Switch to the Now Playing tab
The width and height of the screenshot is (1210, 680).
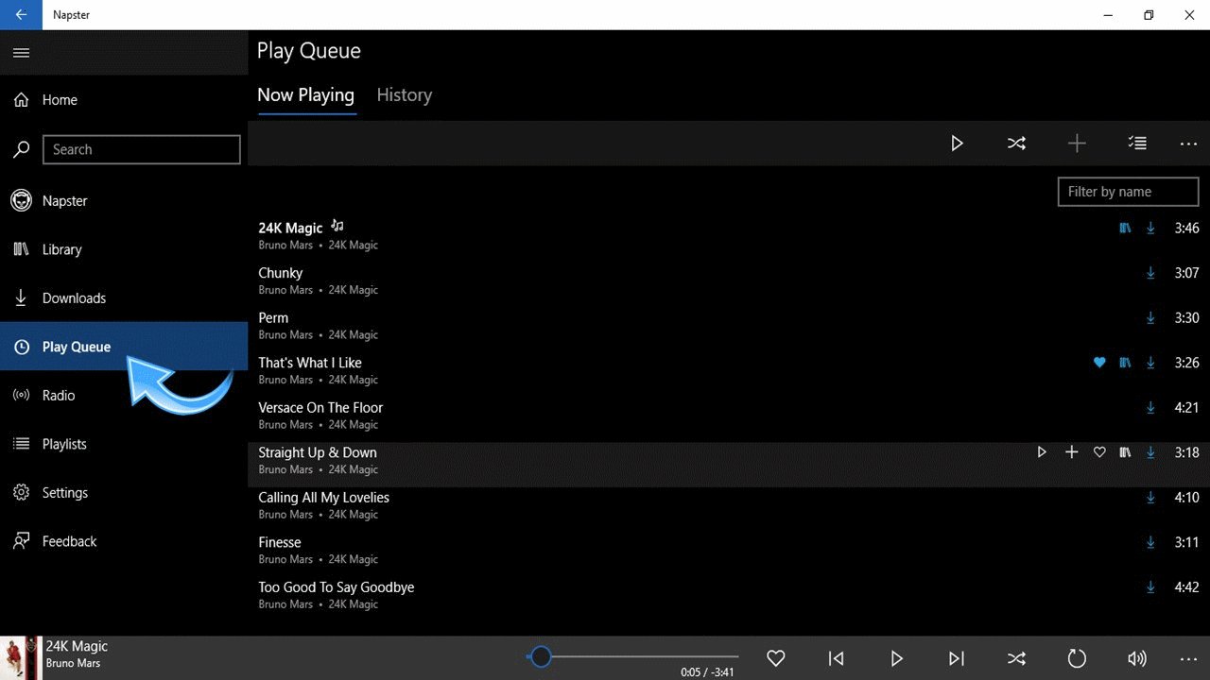coord(305,95)
